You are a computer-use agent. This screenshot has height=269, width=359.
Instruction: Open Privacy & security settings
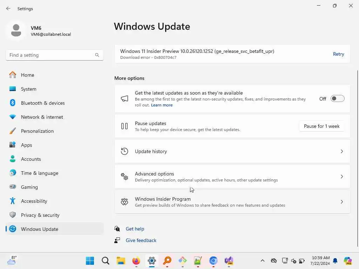click(x=54, y=215)
